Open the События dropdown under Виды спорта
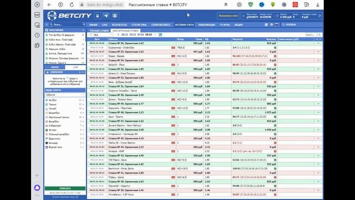Image resolution: width=355 pixels, height=200 pixels. 65,95
